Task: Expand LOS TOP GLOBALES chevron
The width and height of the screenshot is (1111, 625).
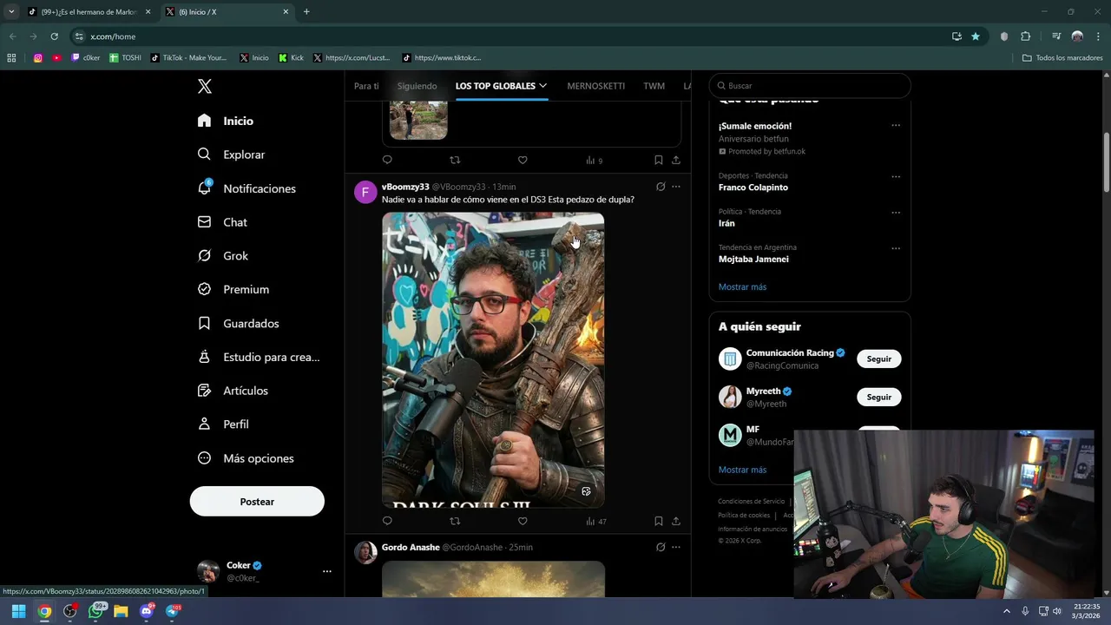Action: [x=542, y=86]
